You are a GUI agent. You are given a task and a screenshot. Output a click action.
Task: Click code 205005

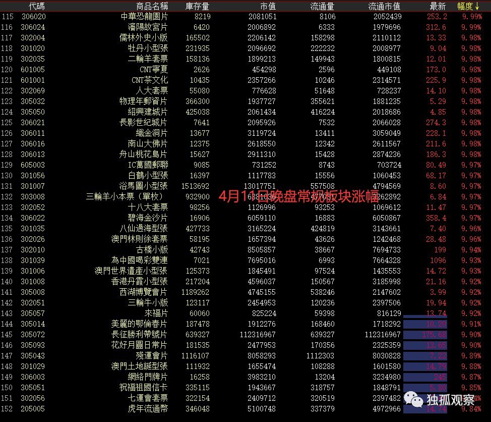tap(33, 409)
